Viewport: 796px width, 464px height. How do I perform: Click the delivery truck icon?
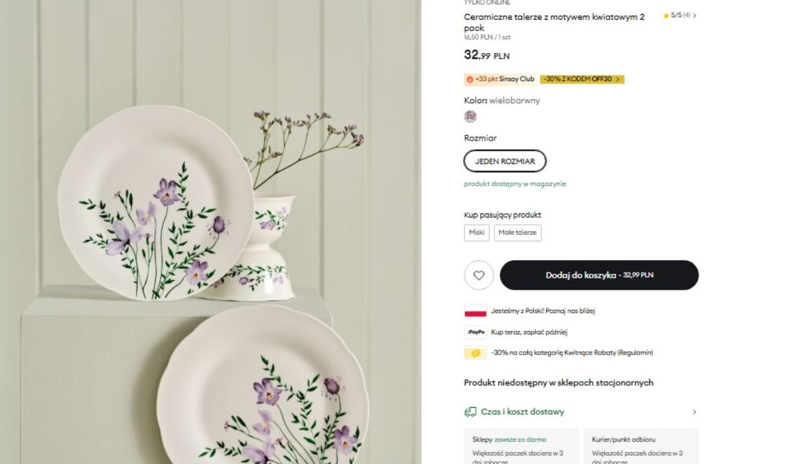tap(470, 412)
